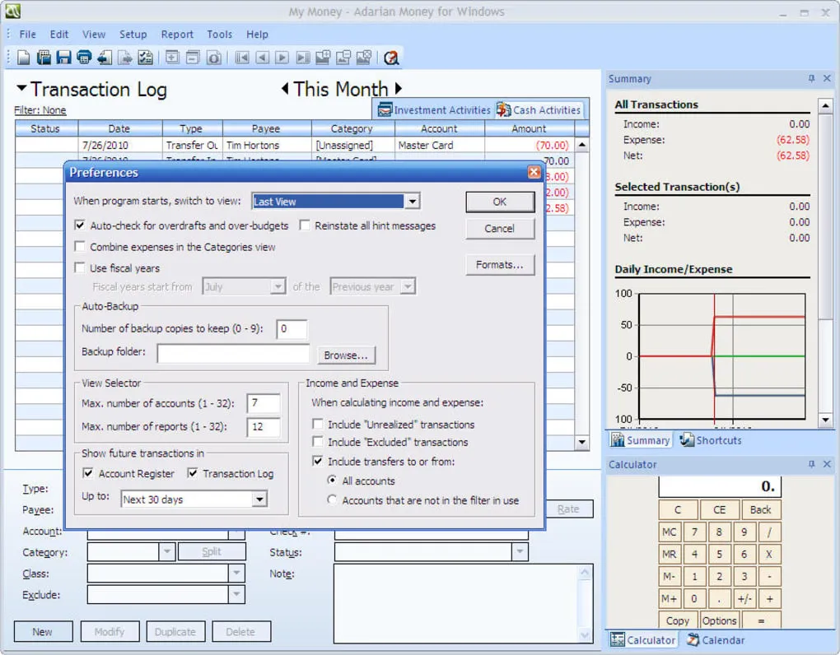Enable Use fiscal years checkbox

[80, 268]
